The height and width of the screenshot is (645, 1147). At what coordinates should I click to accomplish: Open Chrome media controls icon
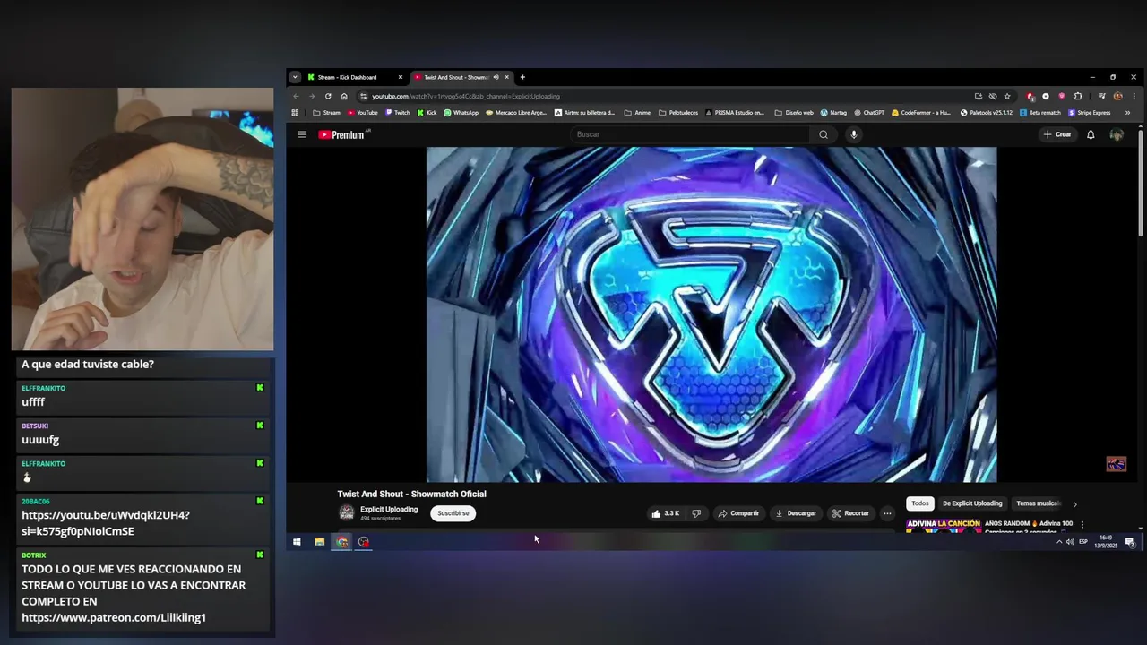click(x=1101, y=96)
